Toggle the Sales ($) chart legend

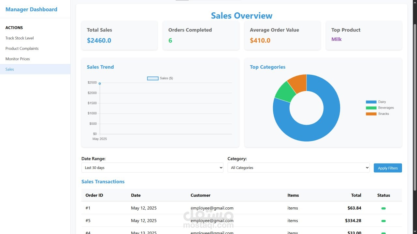coord(160,78)
